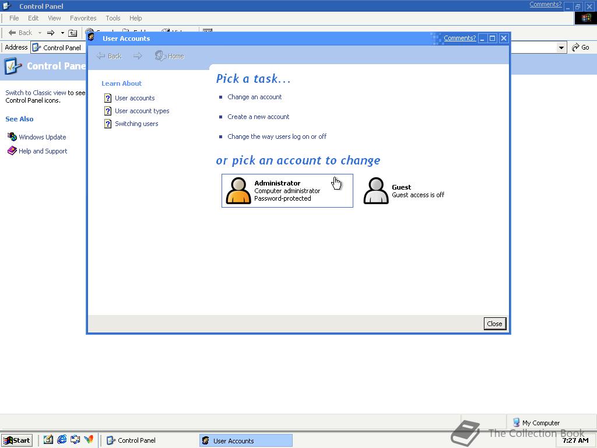This screenshot has width=597, height=448.
Task: Select the Guest account picture
Action: click(x=376, y=191)
